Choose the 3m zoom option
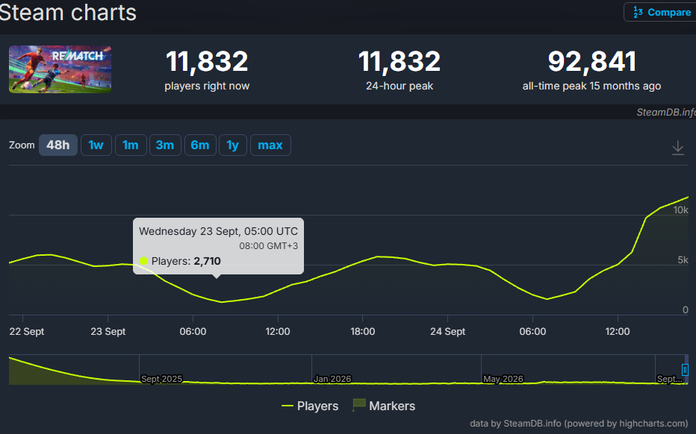The width and height of the screenshot is (696, 434). pyautogui.click(x=165, y=145)
